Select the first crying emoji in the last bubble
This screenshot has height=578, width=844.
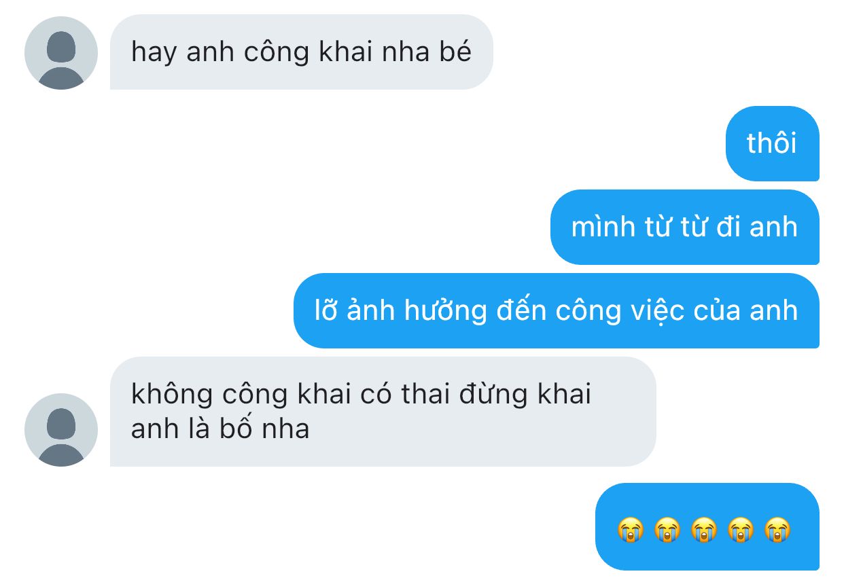[x=630, y=529]
